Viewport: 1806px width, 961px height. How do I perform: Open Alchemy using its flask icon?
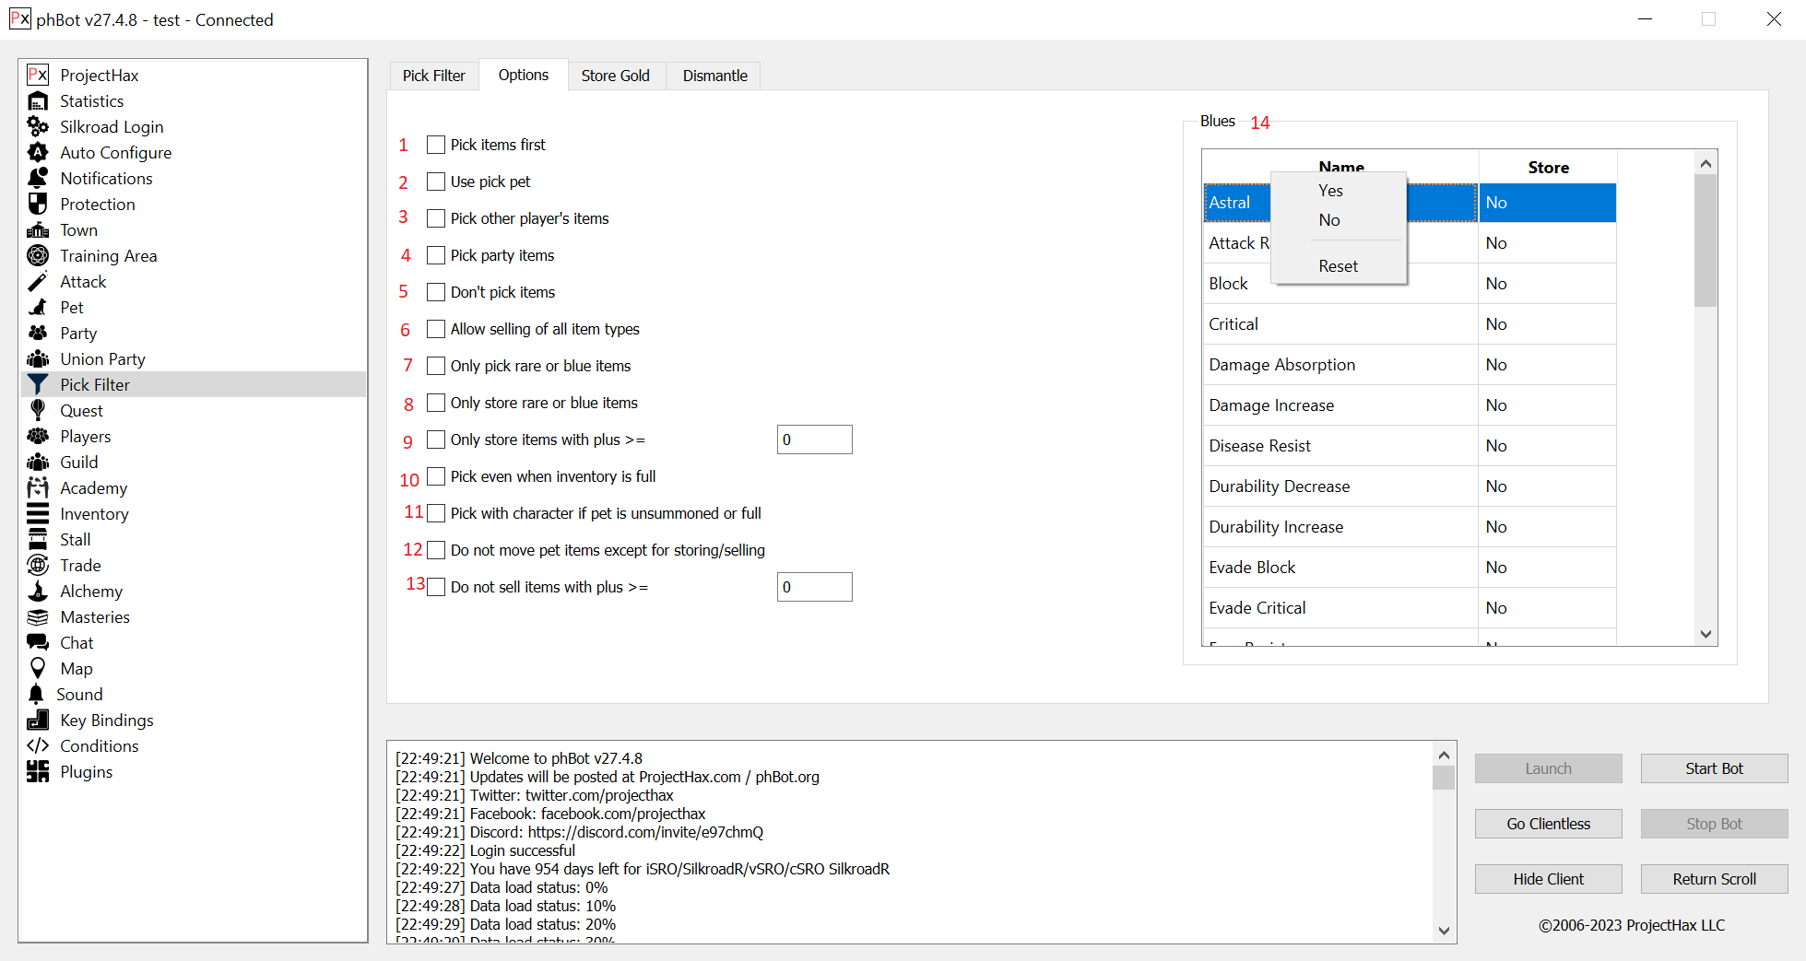click(x=38, y=592)
